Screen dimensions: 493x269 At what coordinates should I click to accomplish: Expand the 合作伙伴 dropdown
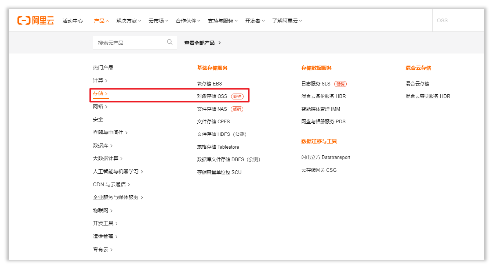tap(188, 21)
